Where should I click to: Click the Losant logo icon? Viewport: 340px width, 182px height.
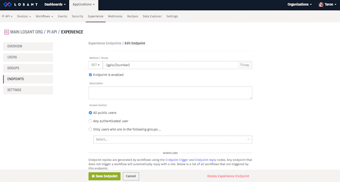[7, 4]
